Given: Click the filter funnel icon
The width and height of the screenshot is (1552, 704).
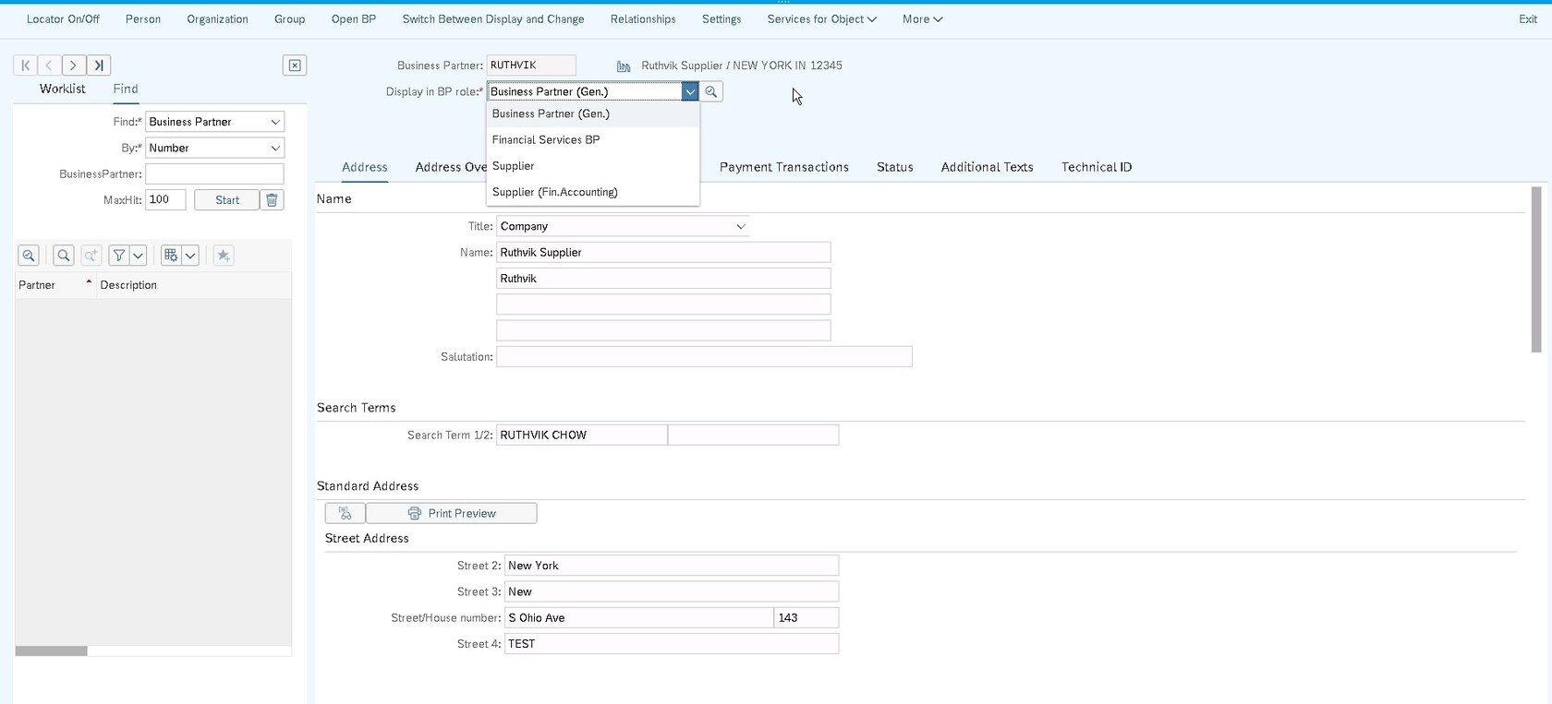Looking at the screenshot, I should tap(119, 256).
